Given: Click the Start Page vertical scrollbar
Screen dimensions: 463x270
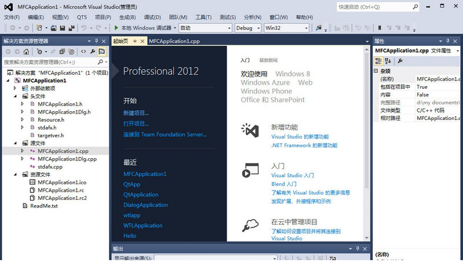Looking at the screenshot, I should [x=367, y=144].
